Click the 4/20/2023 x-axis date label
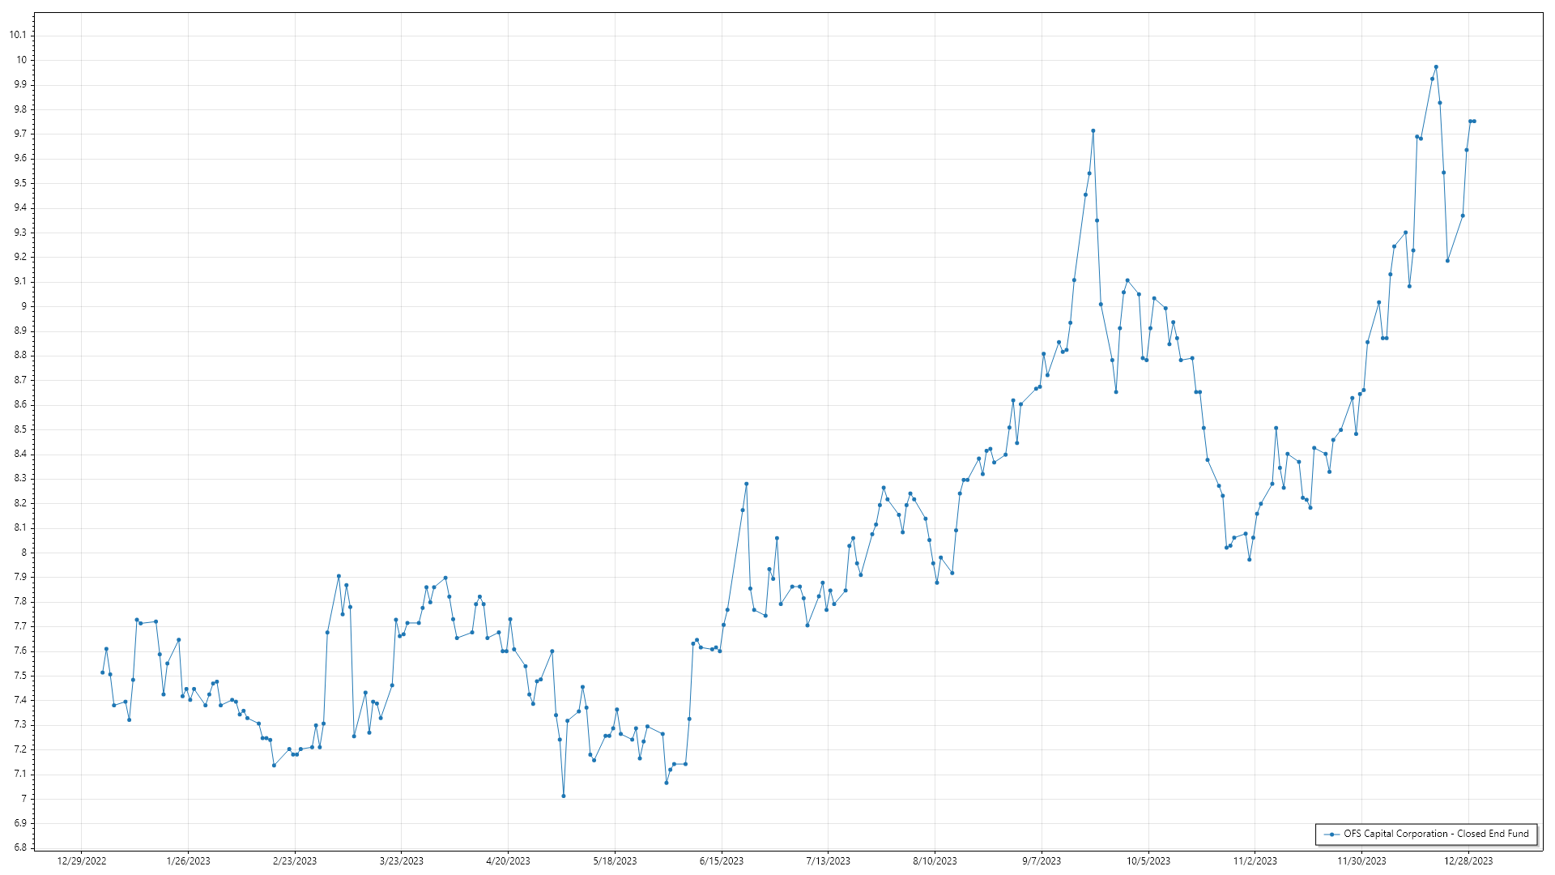The width and height of the screenshot is (1555, 875). (x=508, y=861)
